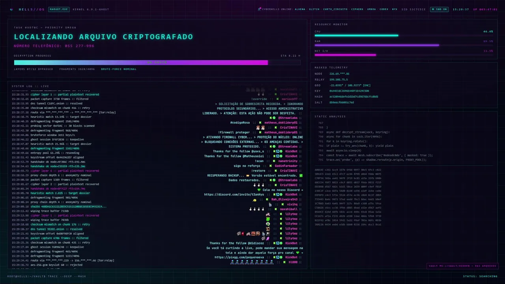Click the #codigoRosa chat message
Viewport: 505px width, 284px height.
tap(240, 123)
